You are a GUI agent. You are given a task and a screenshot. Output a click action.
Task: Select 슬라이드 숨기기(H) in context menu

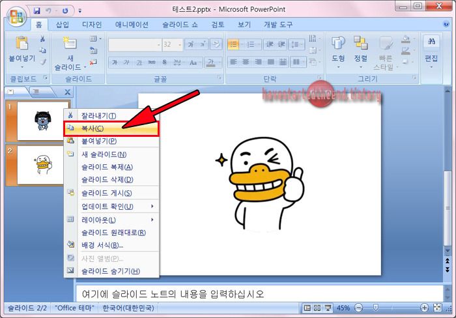[x=111, y=271]
